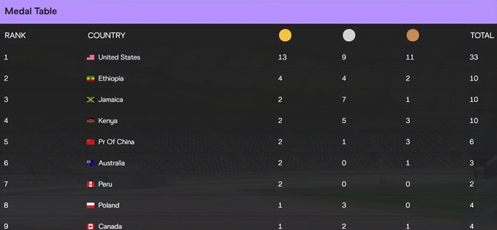Click the Canada flag icon
The image size is (497, 230).
click(90, 227)
